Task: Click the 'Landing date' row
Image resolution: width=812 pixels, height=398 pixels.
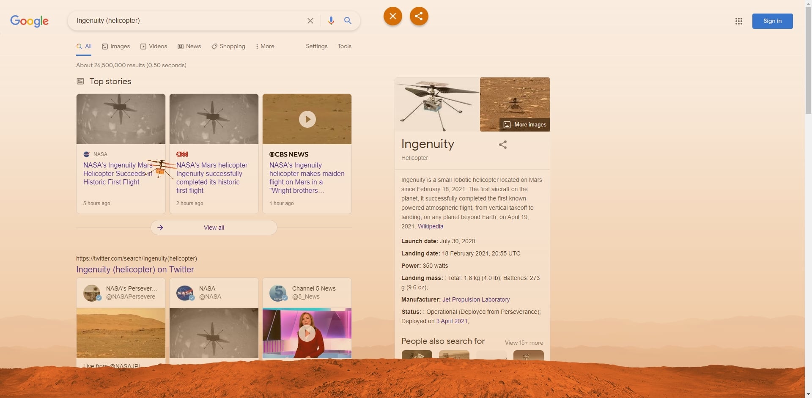Action: point(461,254)
